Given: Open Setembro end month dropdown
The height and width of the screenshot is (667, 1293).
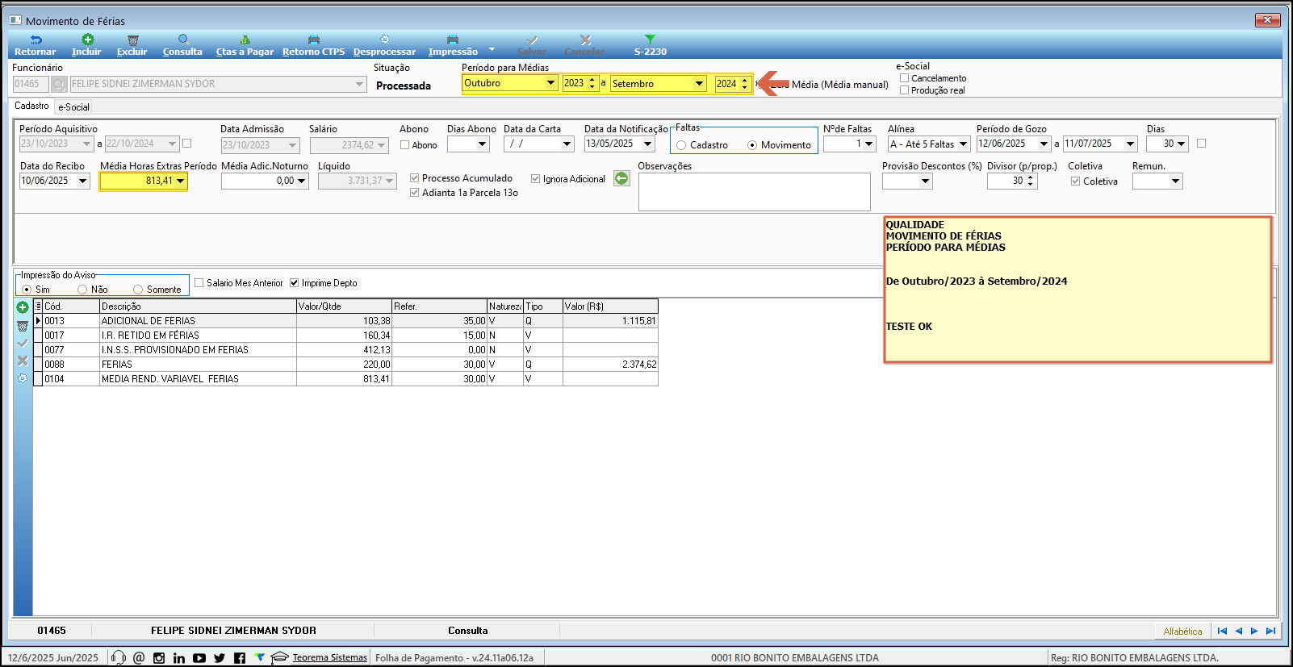Looking at the screenshot, I should 699,83.
